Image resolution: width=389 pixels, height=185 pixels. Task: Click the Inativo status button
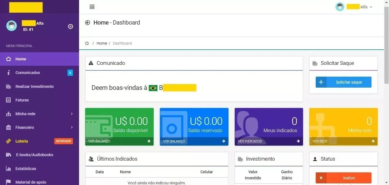tap(344, 178)
